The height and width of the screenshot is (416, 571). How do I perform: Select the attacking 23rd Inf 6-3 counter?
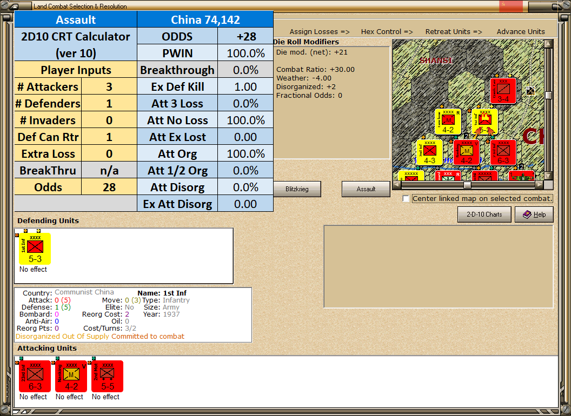coord(35,376)
